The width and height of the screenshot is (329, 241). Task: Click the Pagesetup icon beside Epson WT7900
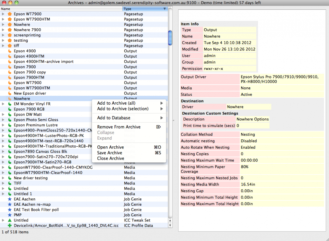point(10,14)
